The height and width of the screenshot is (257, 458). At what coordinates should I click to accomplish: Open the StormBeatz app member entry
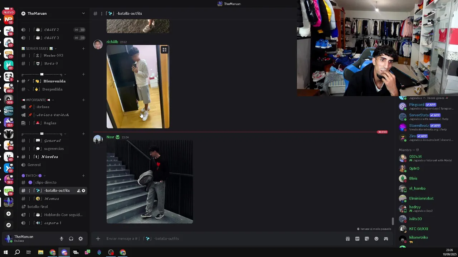coord(427,127)
